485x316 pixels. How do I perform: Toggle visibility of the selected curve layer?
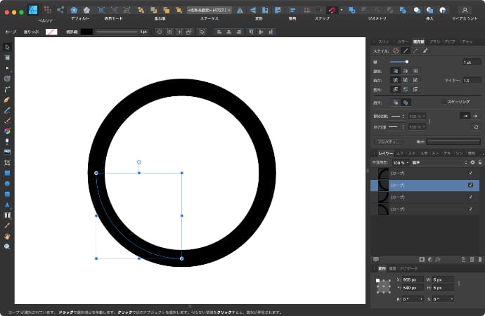coord(470,185)
